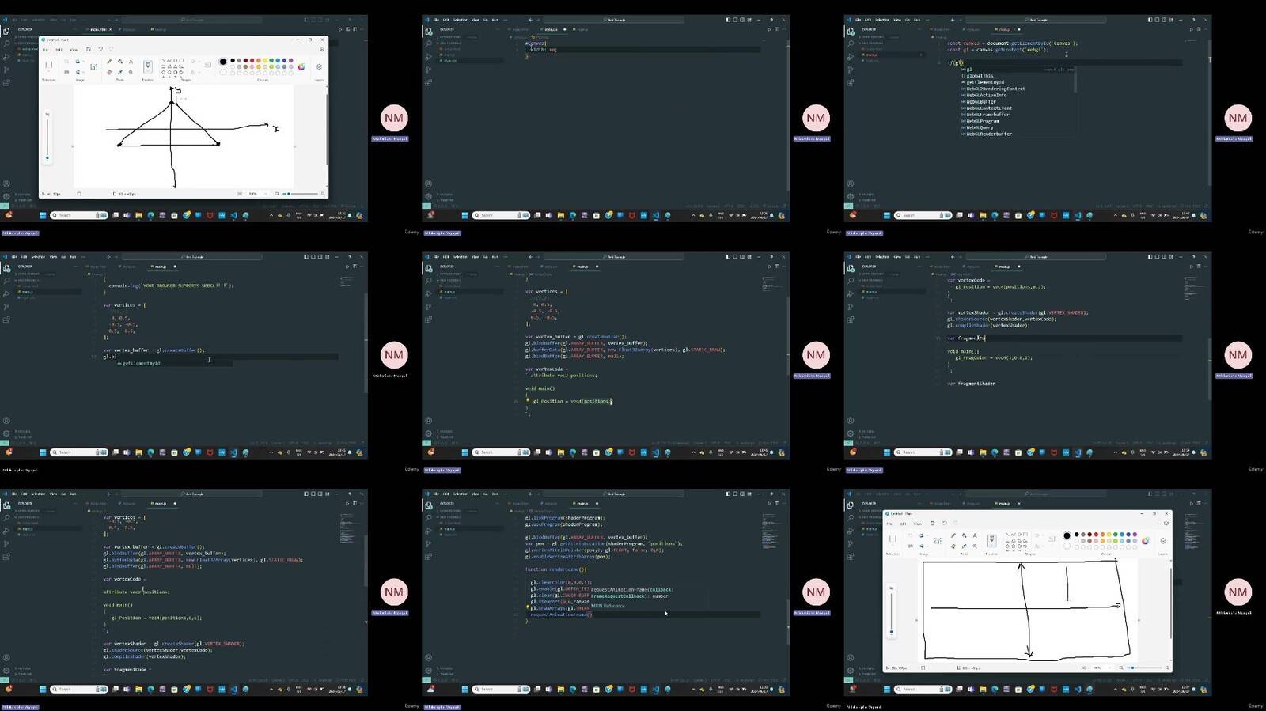Open Explorer icon in the gl_FragColor frame
1266x711 pixels.
pyautogui.click(x=851, y=268)
